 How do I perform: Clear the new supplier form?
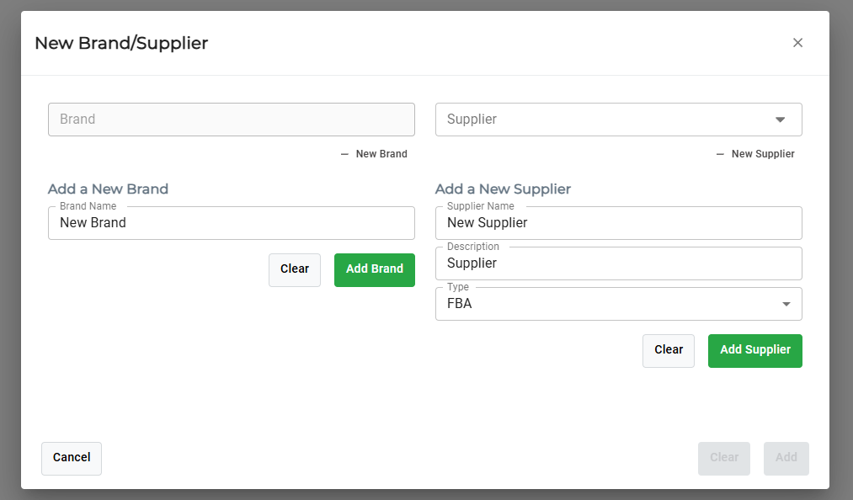[668, 350]
